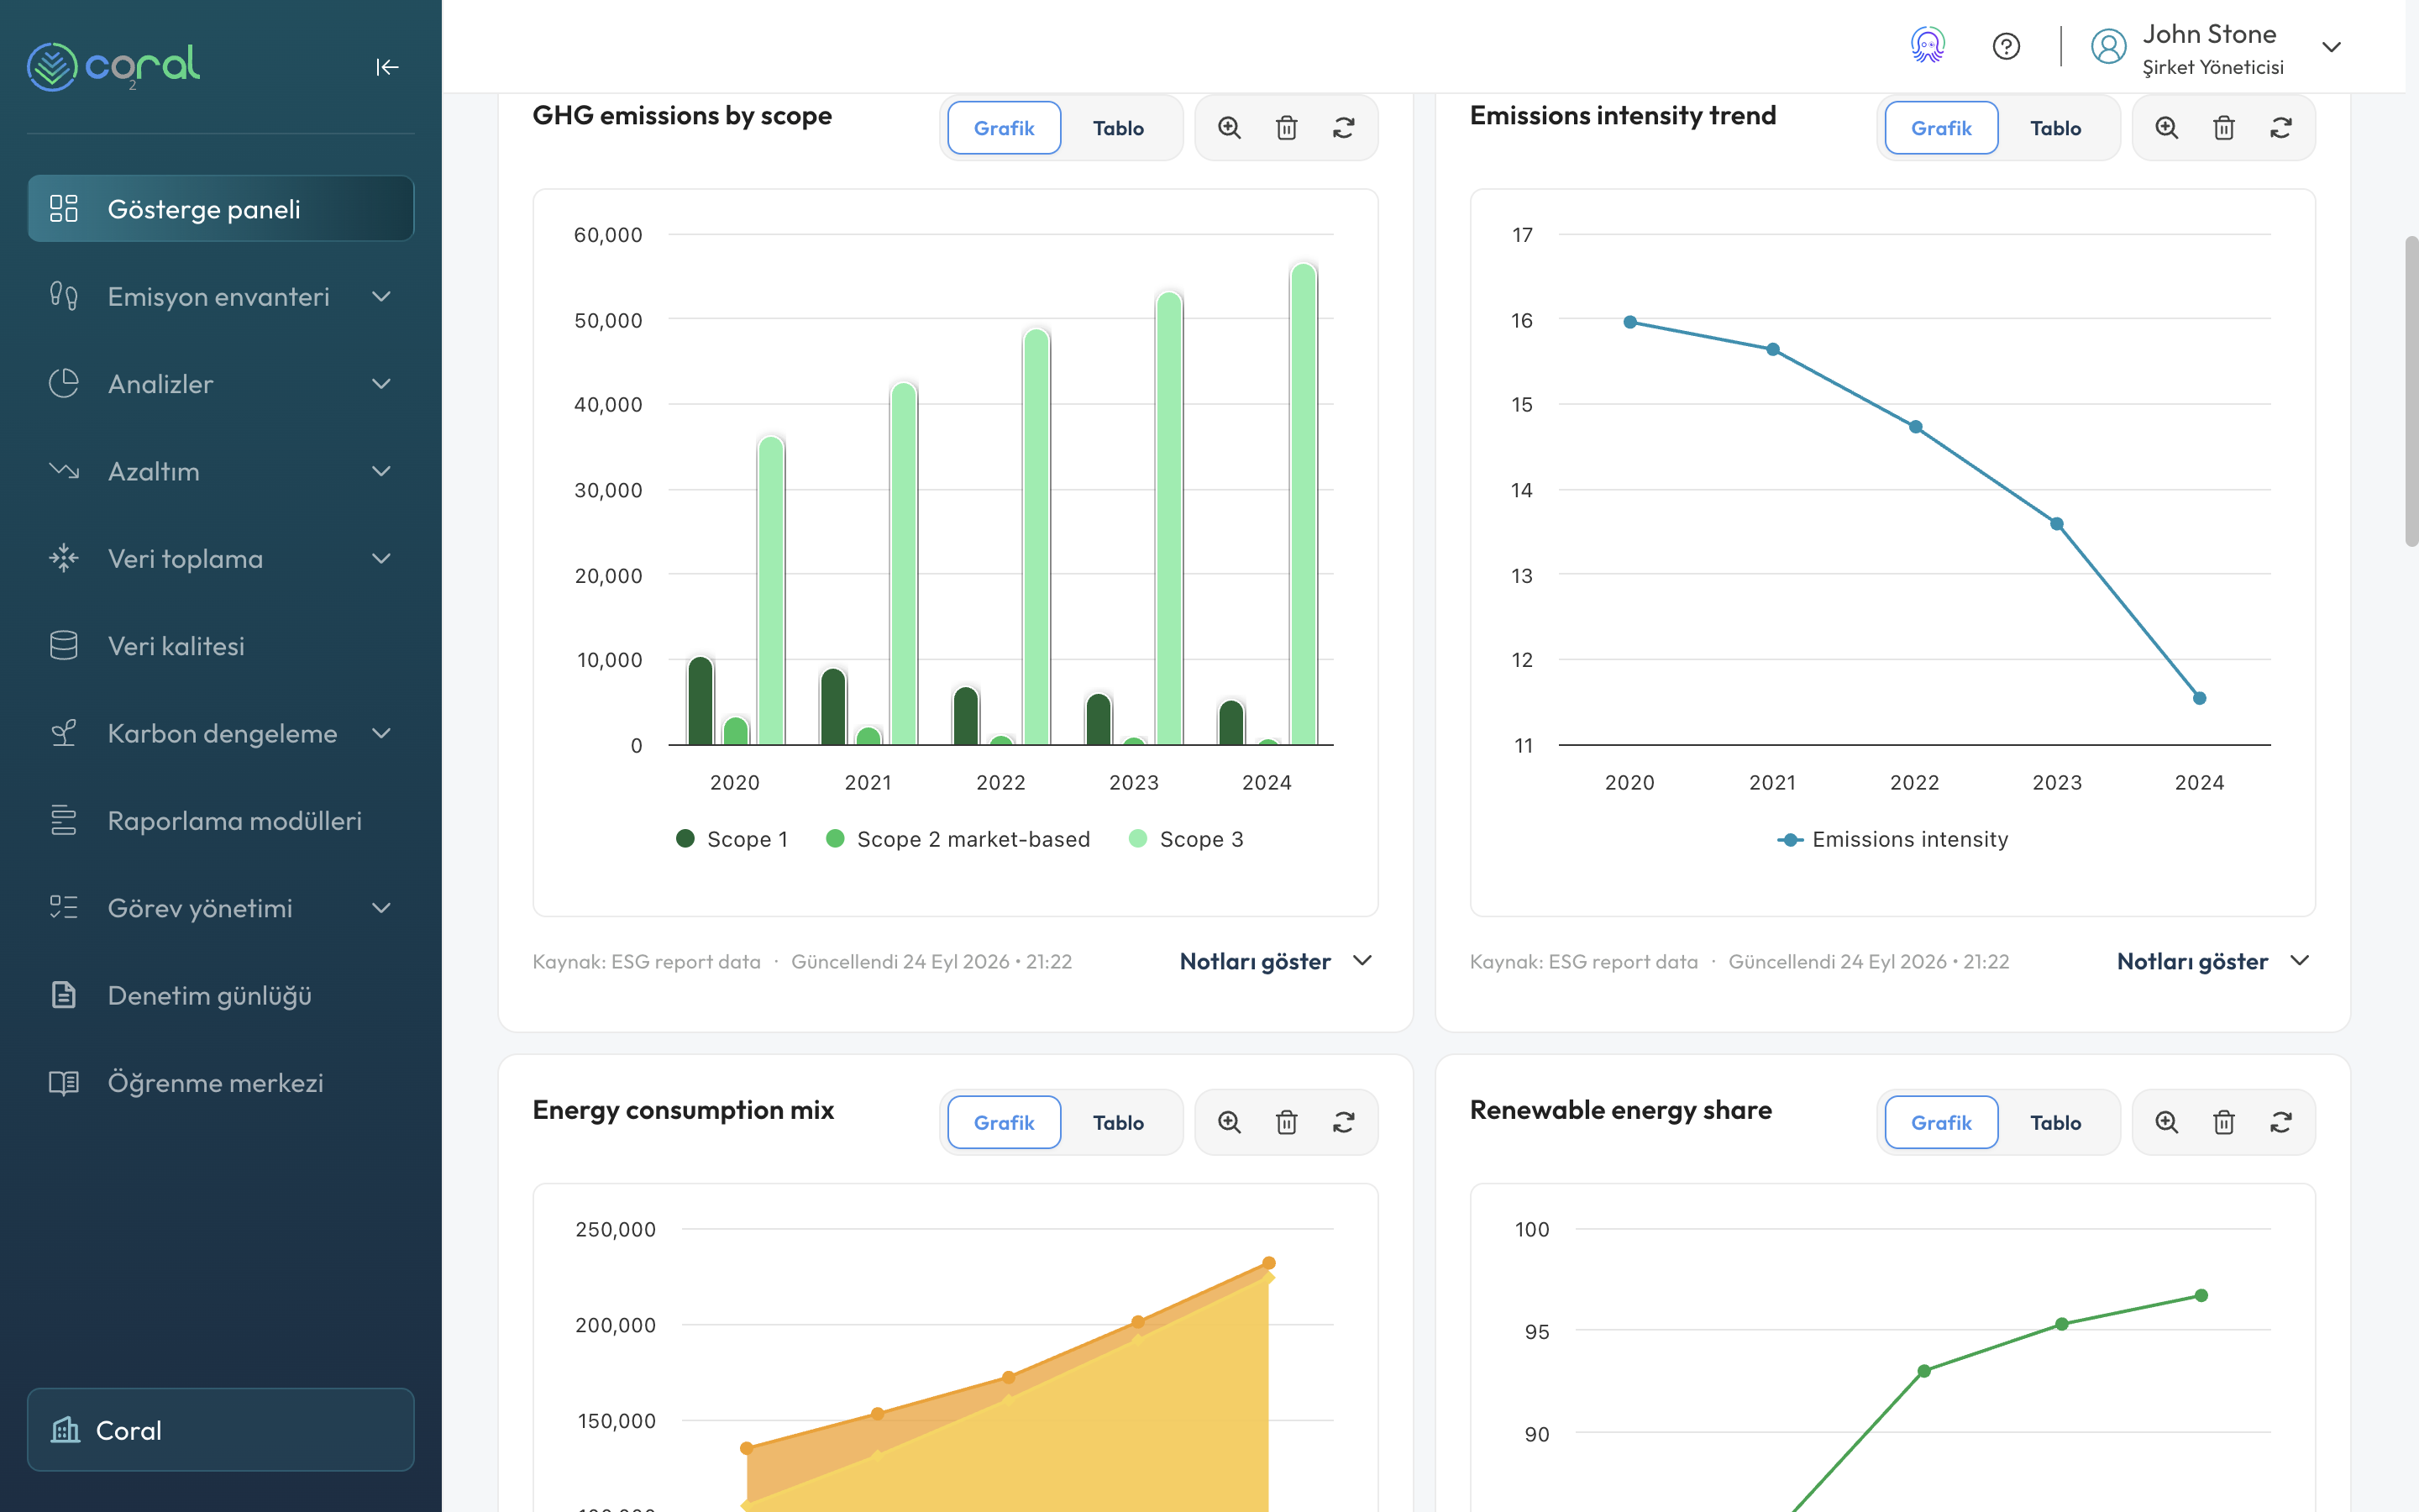Open the Gösterge paneli menu item
Image resolution: width=2419 pixels, height=1512 pixels.
pos(221,208)
